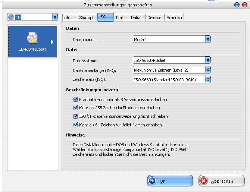The width and height of the screenshot is (250, 192).
Task: Open the CD media type dropdown
Action: (x=32, y=17)
